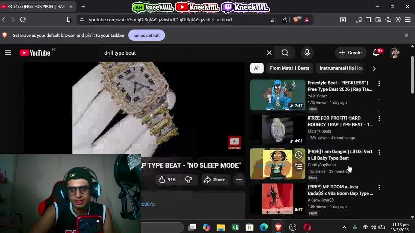Show hidden system tray icons

click(x=344, y=227)
